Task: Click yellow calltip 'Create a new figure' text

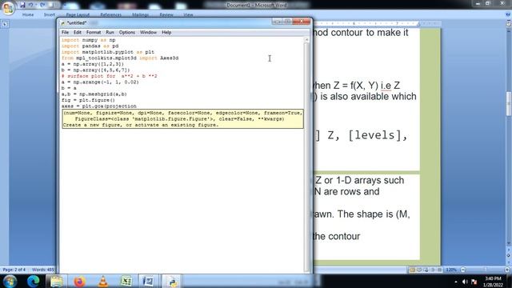Action: [x=141, y=125]
